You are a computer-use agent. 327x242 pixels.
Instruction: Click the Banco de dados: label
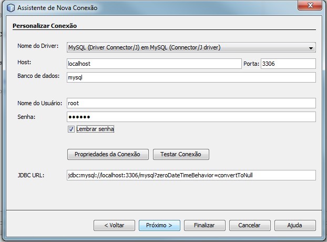point(38,76)
